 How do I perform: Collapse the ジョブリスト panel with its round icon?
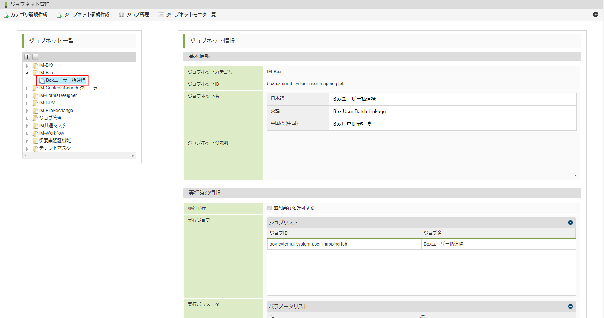click(570, 223)
